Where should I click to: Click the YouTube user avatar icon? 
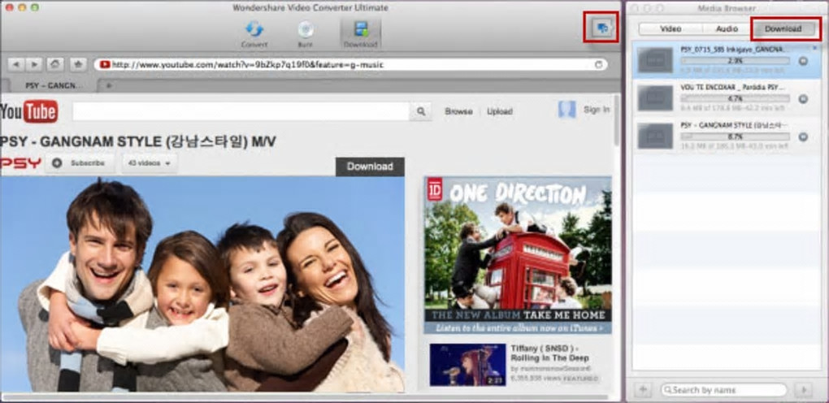click(566, 110)
